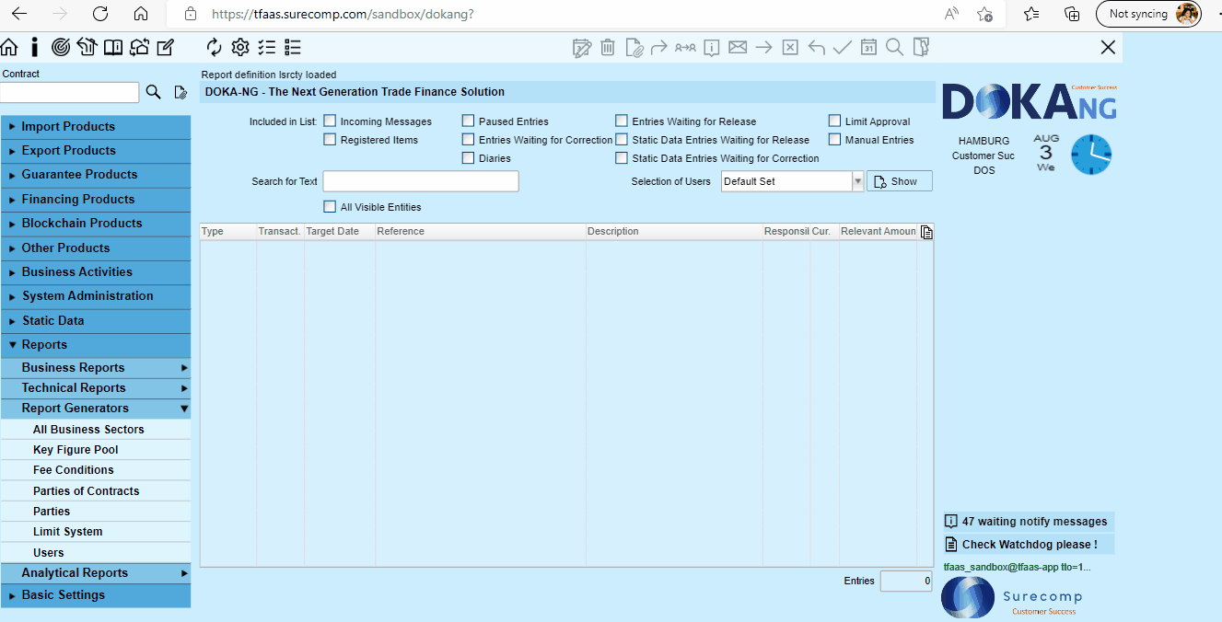Expand the Other Products menu
Screen dimensions: 1222x622
click(96, 248)
